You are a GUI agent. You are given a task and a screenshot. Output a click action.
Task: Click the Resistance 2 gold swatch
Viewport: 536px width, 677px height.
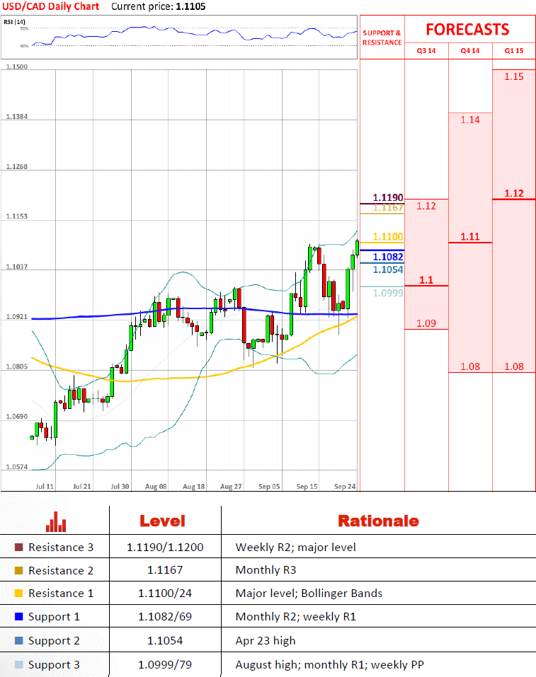point(18,570)
